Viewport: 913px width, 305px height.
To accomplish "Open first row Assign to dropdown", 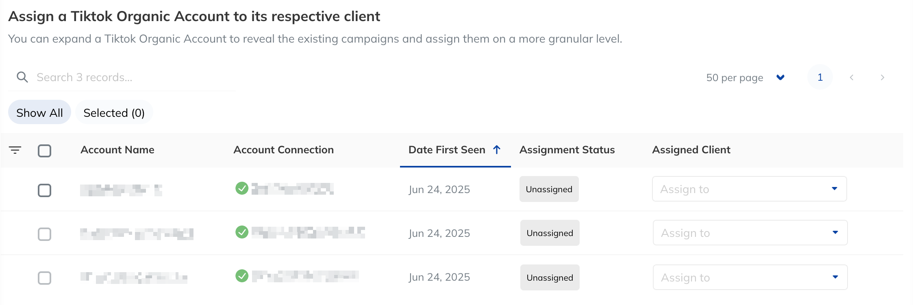I will click(x=750, y=189).
